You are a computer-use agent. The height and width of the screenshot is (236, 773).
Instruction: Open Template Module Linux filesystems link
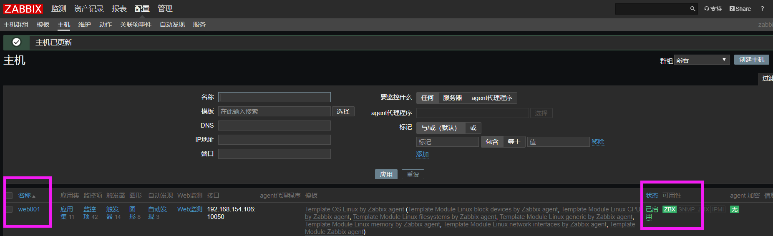(425, 217)
